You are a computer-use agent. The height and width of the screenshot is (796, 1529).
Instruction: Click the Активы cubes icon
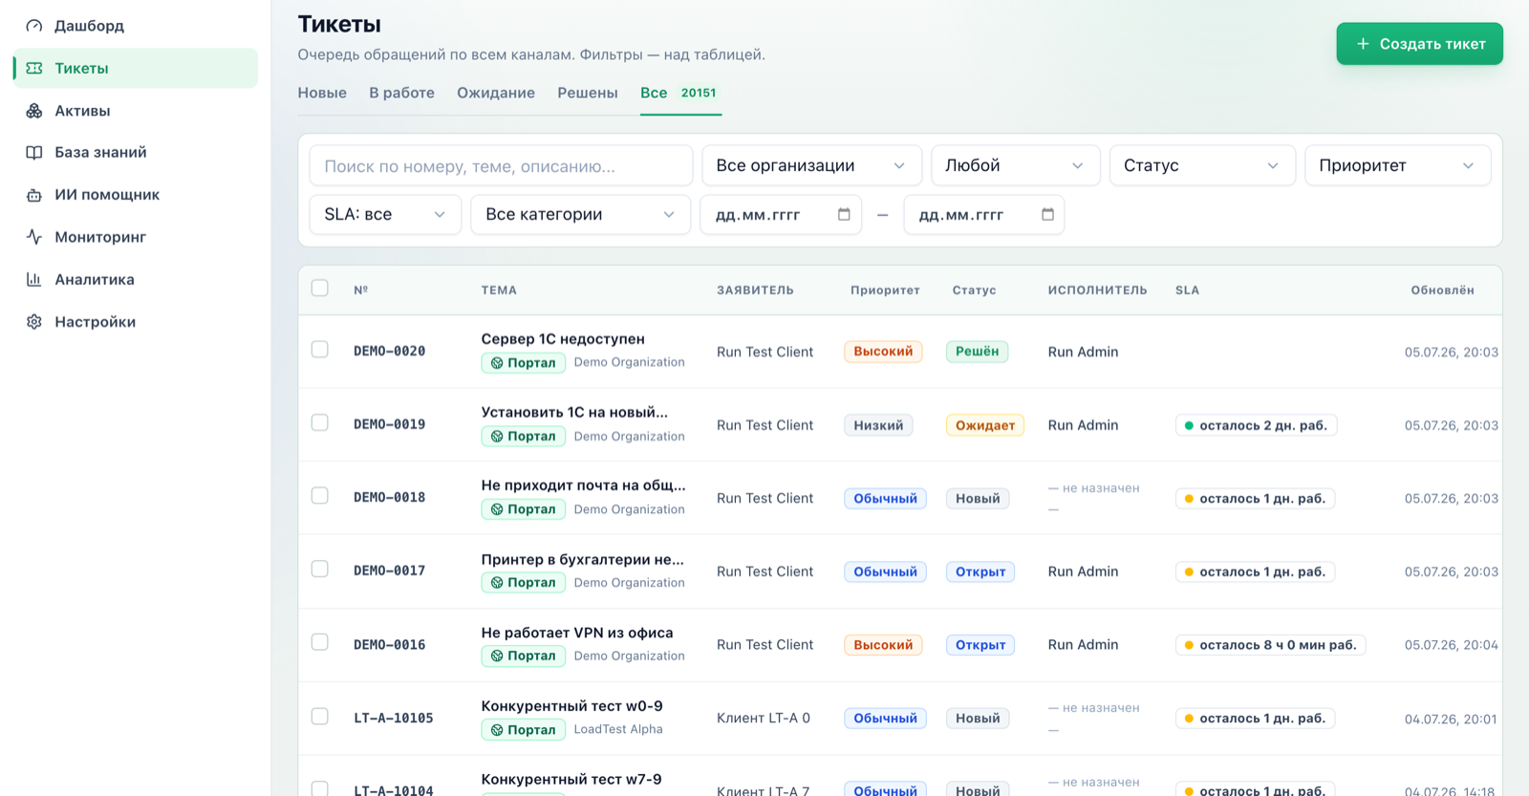coord(34,111)
